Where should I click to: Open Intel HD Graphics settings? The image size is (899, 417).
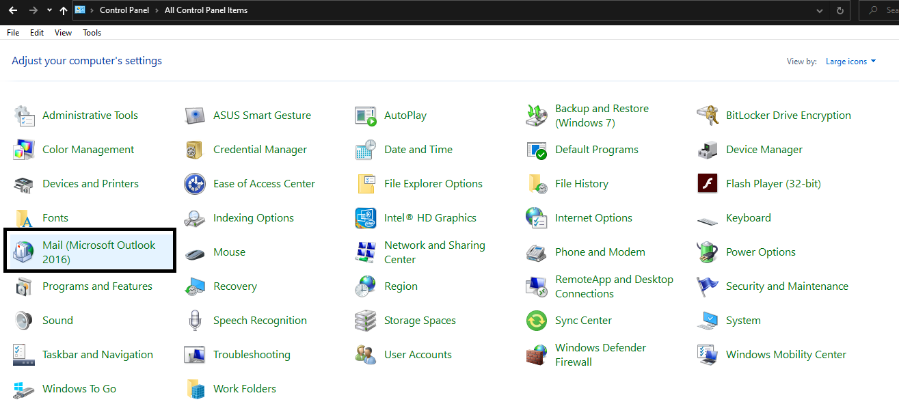[x=430, y=217]
